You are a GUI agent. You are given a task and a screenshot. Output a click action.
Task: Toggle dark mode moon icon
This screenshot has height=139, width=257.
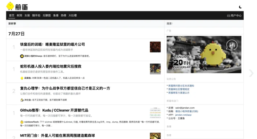[x=240, y=7]
